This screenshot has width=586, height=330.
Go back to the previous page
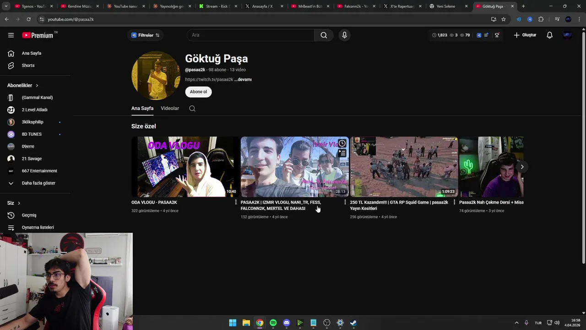coord(6,19)
